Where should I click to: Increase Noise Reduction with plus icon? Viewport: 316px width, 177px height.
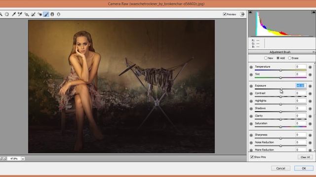click(310, 143)
